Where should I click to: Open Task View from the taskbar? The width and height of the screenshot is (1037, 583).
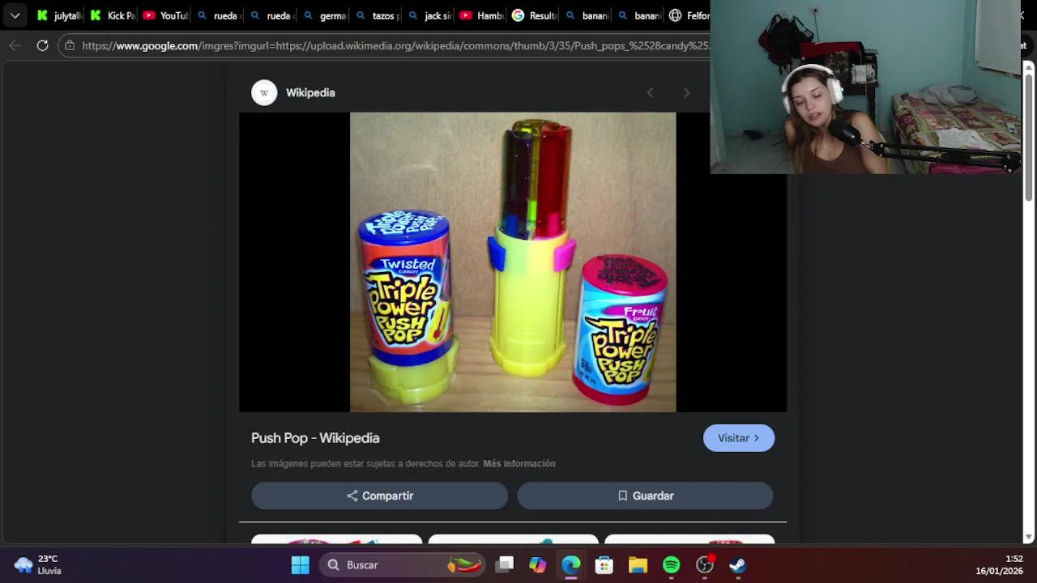506,565
